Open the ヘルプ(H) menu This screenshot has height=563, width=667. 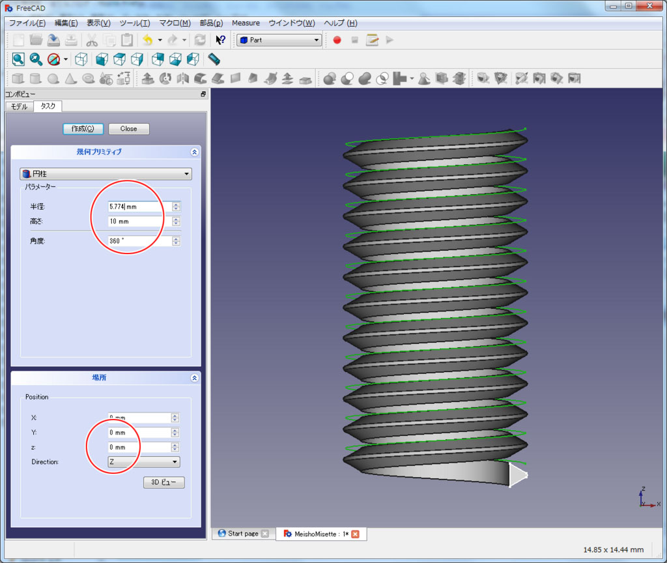341,23
